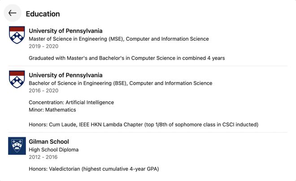This screenshot has width=296, height=181.
Task: Click the 2019 - 2020 date range
Action: point(44,46)
